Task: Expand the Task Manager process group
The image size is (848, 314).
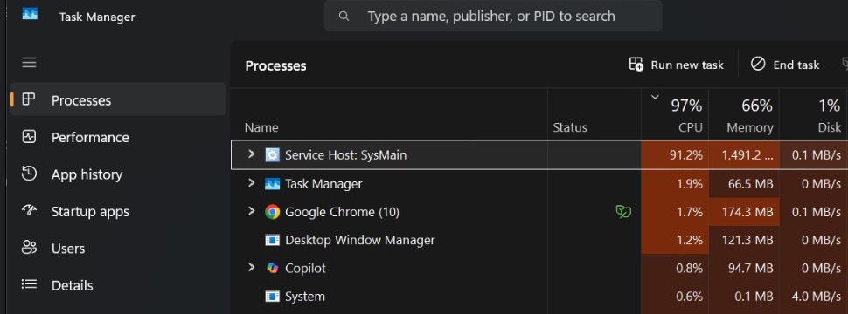Action: [251, 183]
